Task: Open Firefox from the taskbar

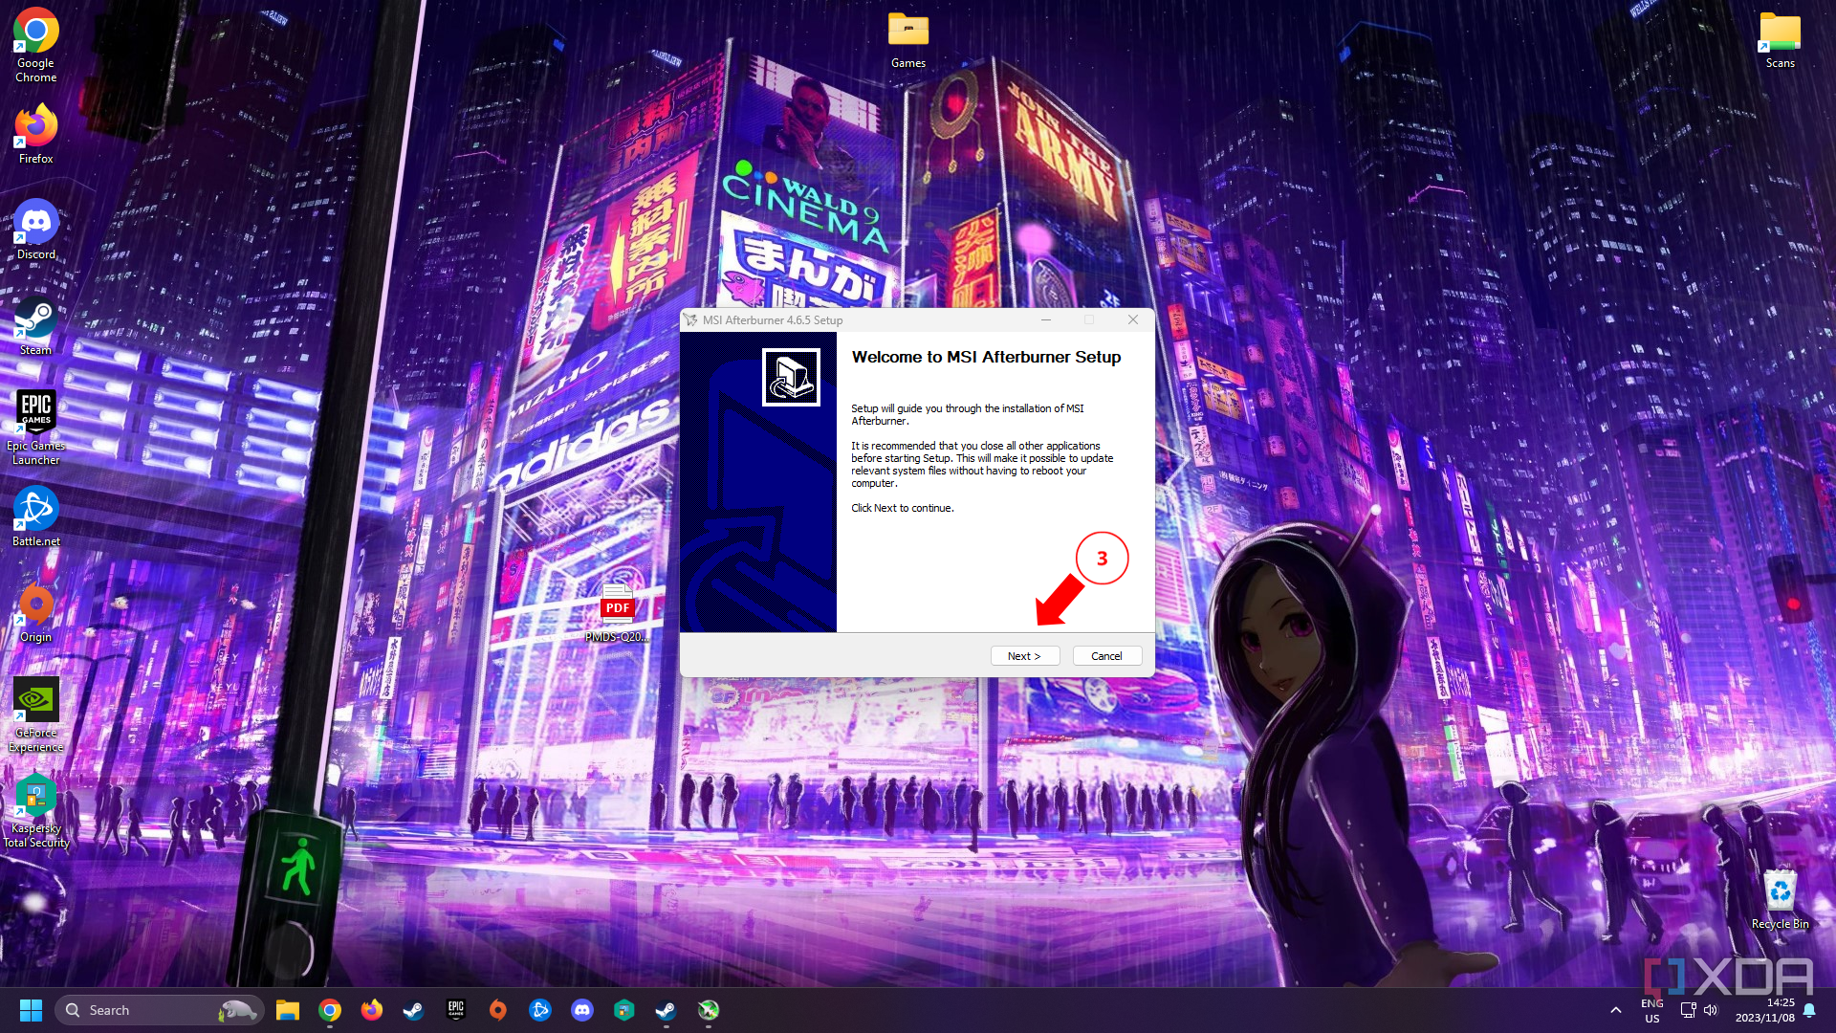Action: (x=372, y=1010)
